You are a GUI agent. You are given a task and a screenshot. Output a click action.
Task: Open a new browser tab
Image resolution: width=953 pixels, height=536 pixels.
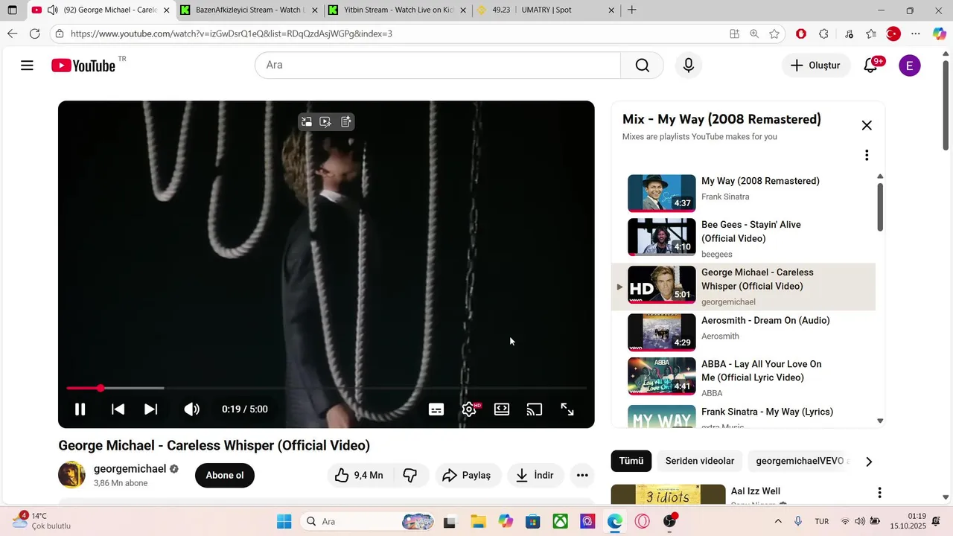(632, 10)
